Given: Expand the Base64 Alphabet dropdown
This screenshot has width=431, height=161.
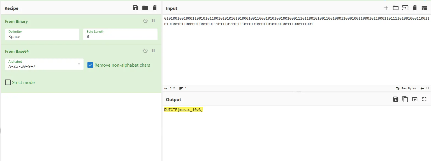Looking at the screenshot, I should 79,64.
